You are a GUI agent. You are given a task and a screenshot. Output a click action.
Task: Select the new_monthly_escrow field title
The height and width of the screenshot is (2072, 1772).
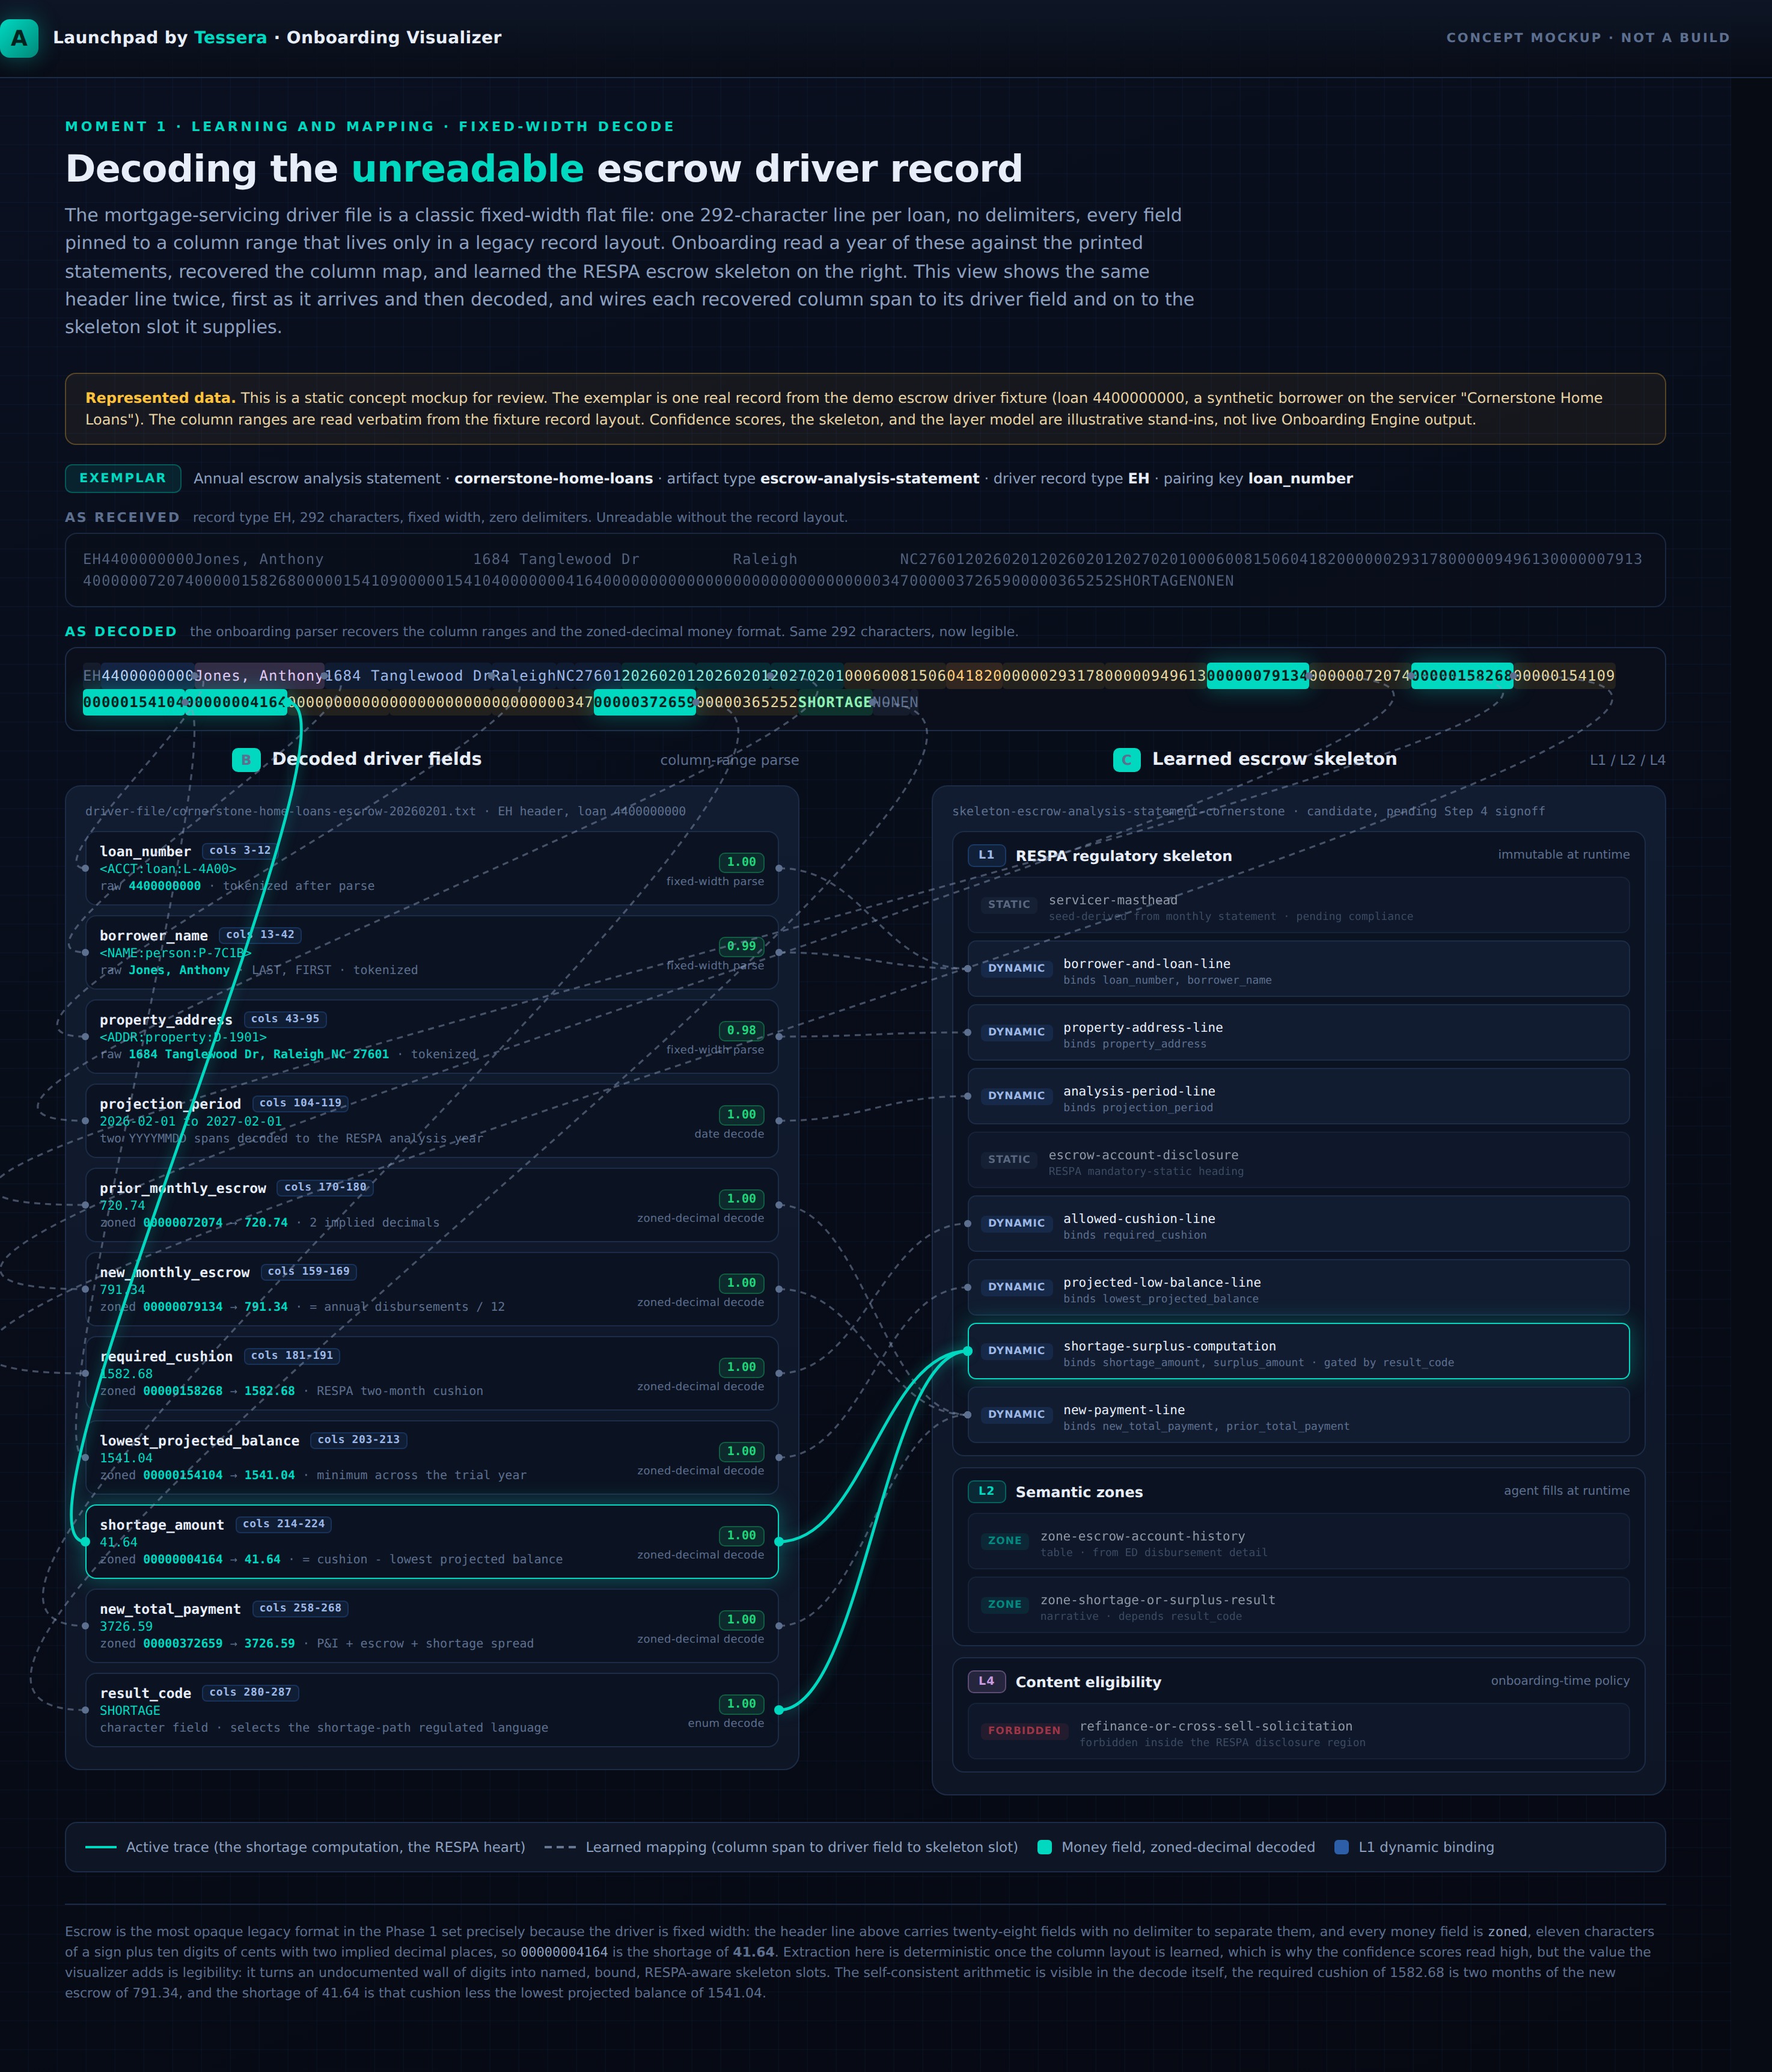(175, 1272)
